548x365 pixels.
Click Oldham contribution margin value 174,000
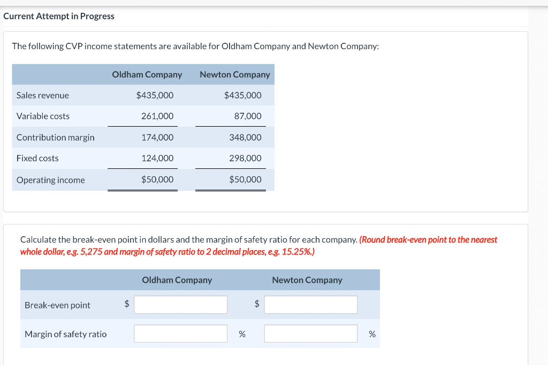pyautogui.click(x=157, y=137)
